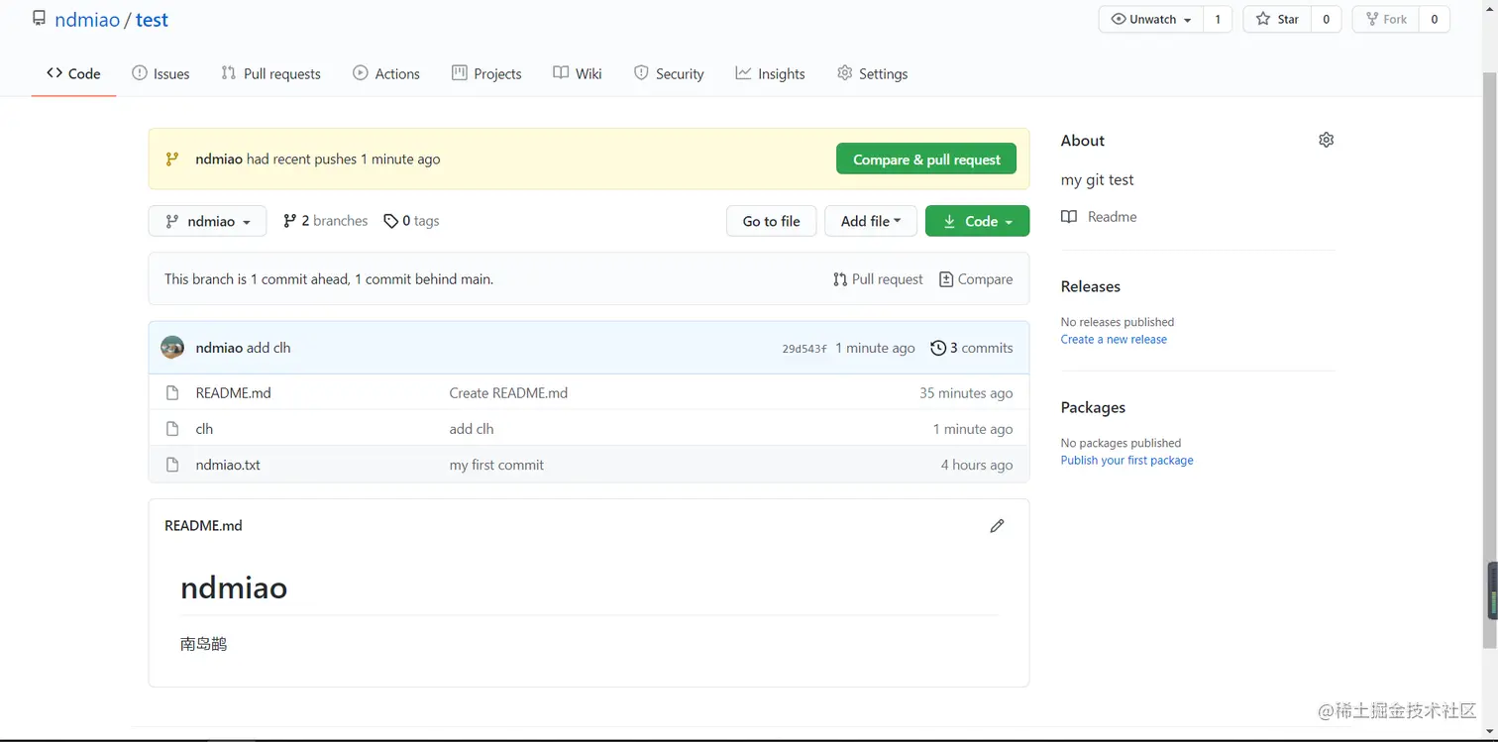Click README.md header in readme box
1498x742 pixels.
pyautogui.click(x=203, y=526)
